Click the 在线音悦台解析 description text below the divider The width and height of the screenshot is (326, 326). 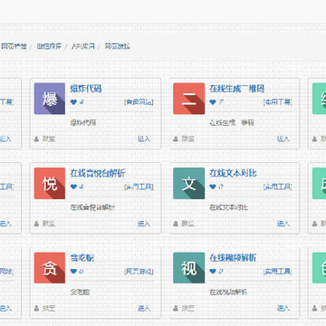click(x=92, y=207)
